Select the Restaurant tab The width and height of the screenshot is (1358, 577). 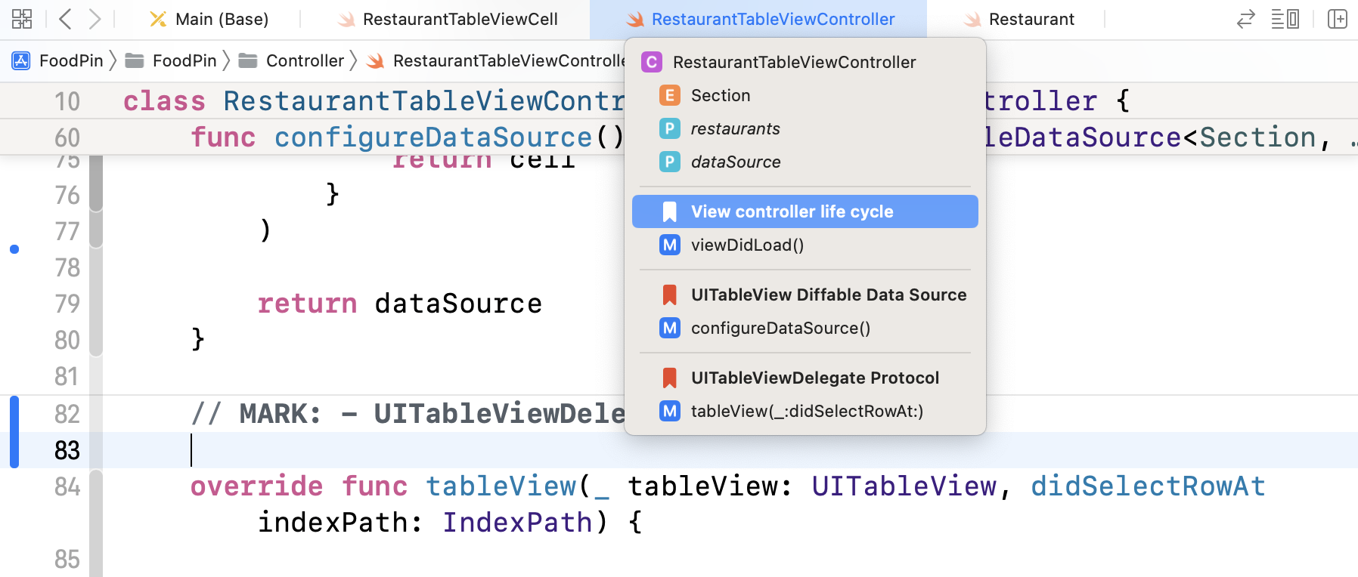click(1031, 19)
